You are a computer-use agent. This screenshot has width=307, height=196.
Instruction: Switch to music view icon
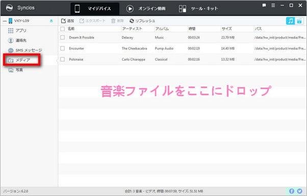coord(290,21)
